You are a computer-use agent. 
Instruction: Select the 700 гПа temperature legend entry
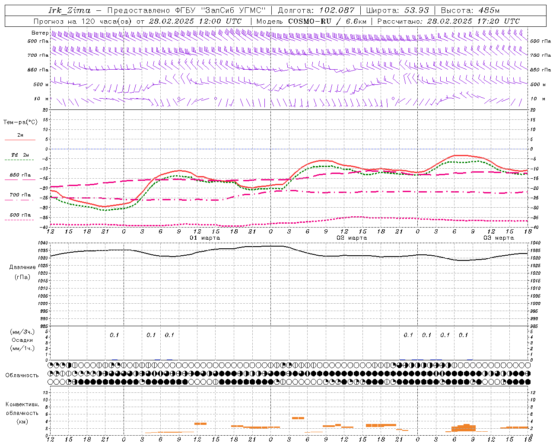click(x=20, y=195)
